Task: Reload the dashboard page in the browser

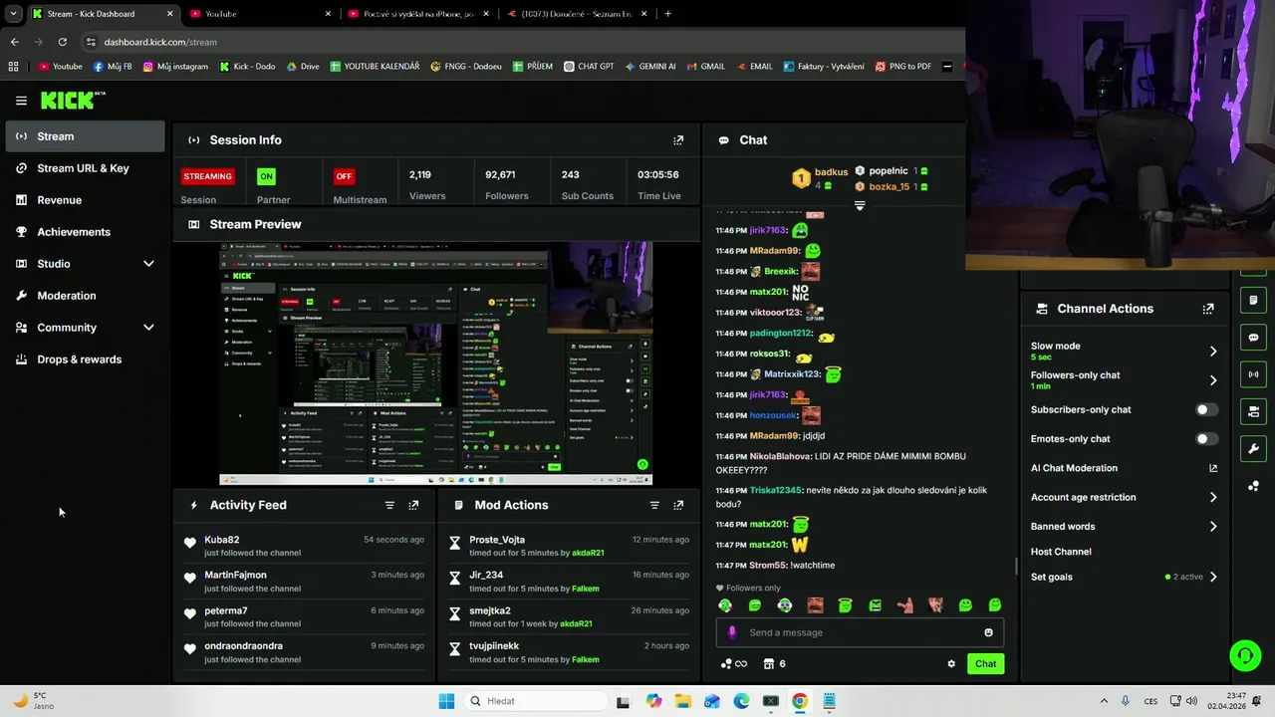Action: point(62,42)
